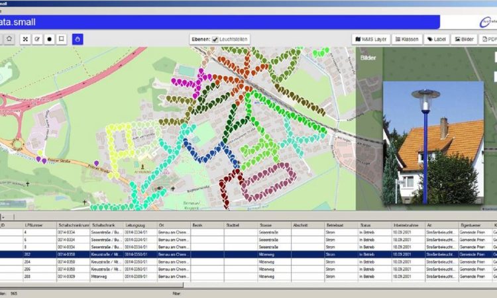The width and height of the screenshot is (497, 298).
Task: Click Strasse cell 'Mitterweg' in row 286
Action: [x=274, y=269]
